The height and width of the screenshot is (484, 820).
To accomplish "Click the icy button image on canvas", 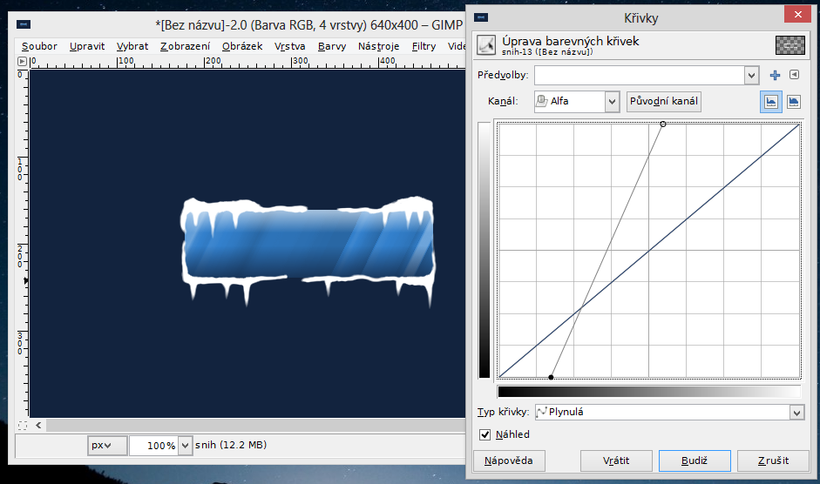I will click(308, 251).
